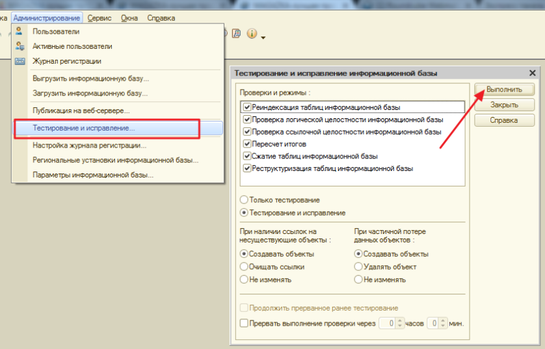This screenshot has width=545, height=349.
Task: Open the toolbar dropdown arrow beside the info icon
Action: (263, 37)
